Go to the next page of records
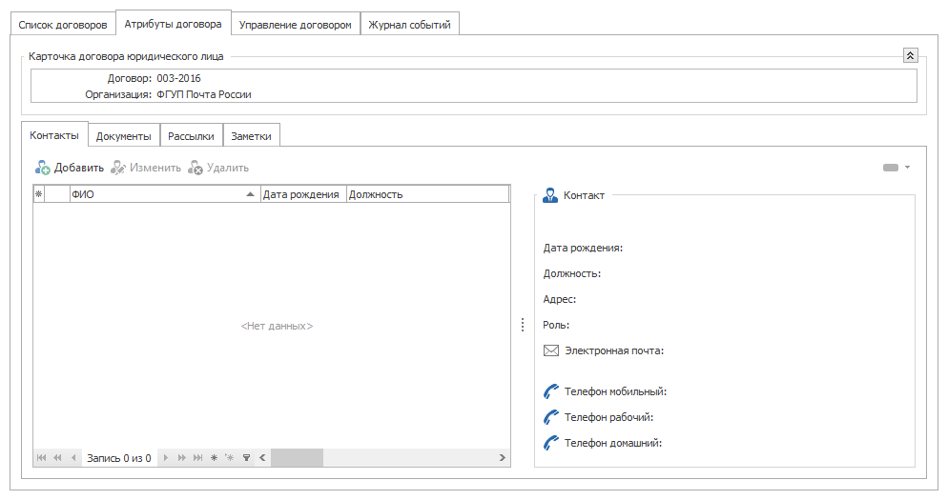The height and width of the screenshot is (500, 948). (181, 458)
